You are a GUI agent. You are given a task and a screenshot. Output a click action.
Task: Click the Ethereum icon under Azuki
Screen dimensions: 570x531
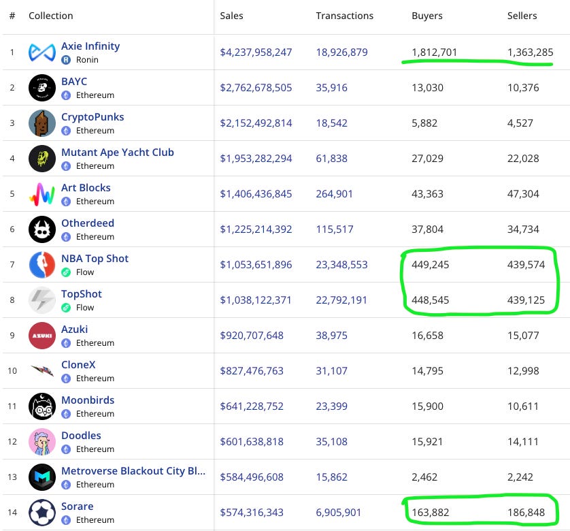point(66,343)
